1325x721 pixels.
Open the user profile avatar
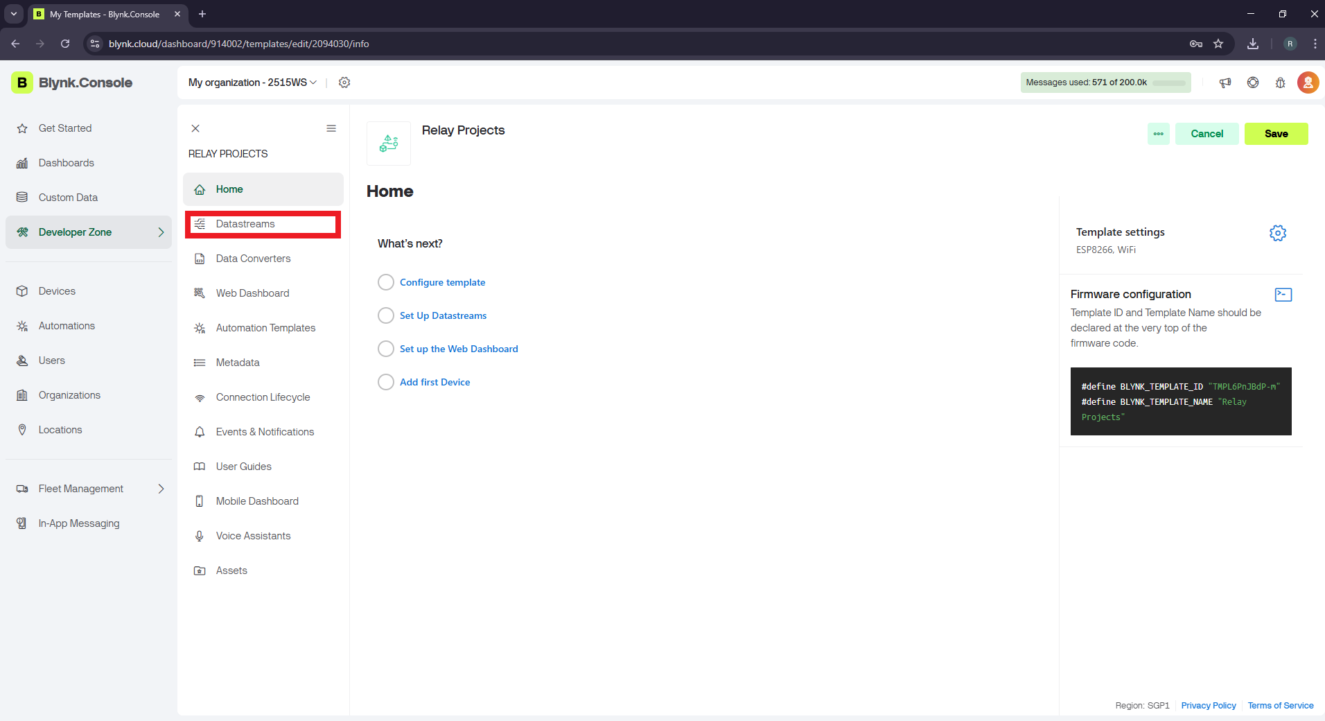click(1308, 82)
